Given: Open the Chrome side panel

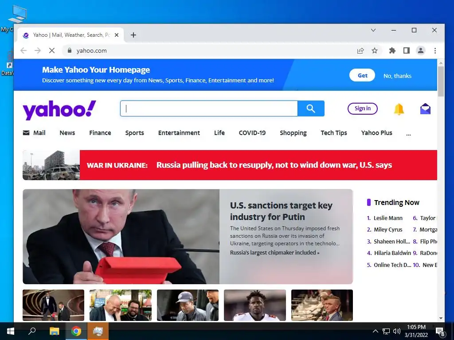Looking at the screenshot, I should [x=406, y=50].
